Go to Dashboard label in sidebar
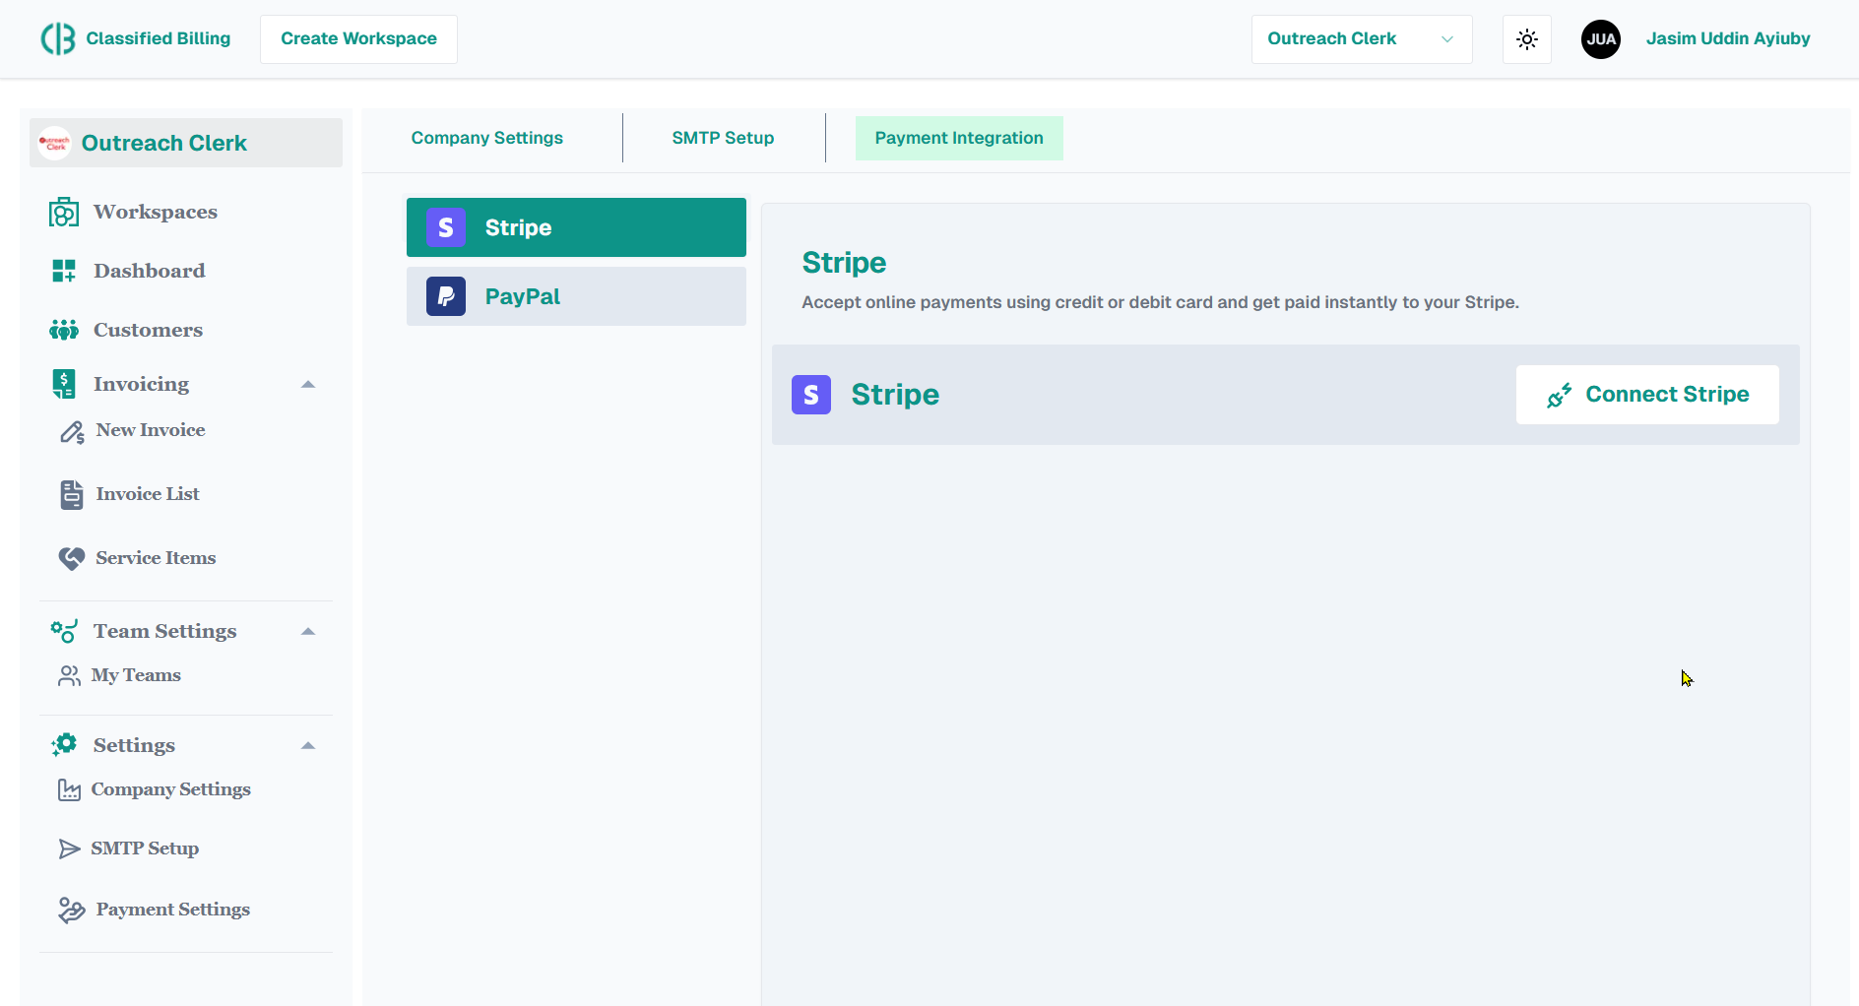 pyautogui.click(x=150, y=271)
